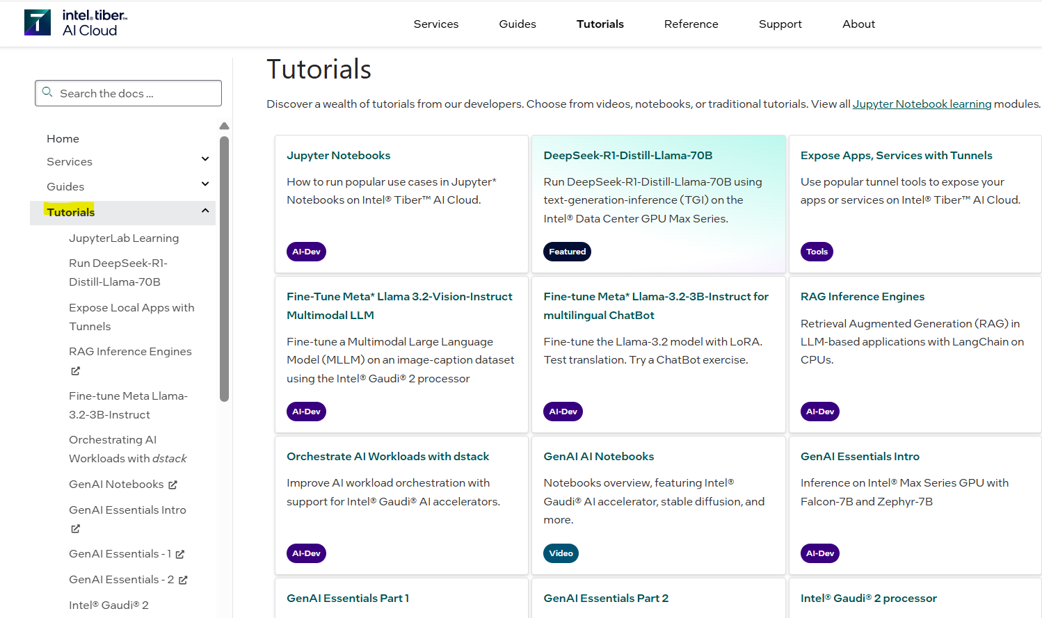1042x618 pixels.
Task: Open Guides in top navigation
Action: pyautogui.click(x=518, y=24)
